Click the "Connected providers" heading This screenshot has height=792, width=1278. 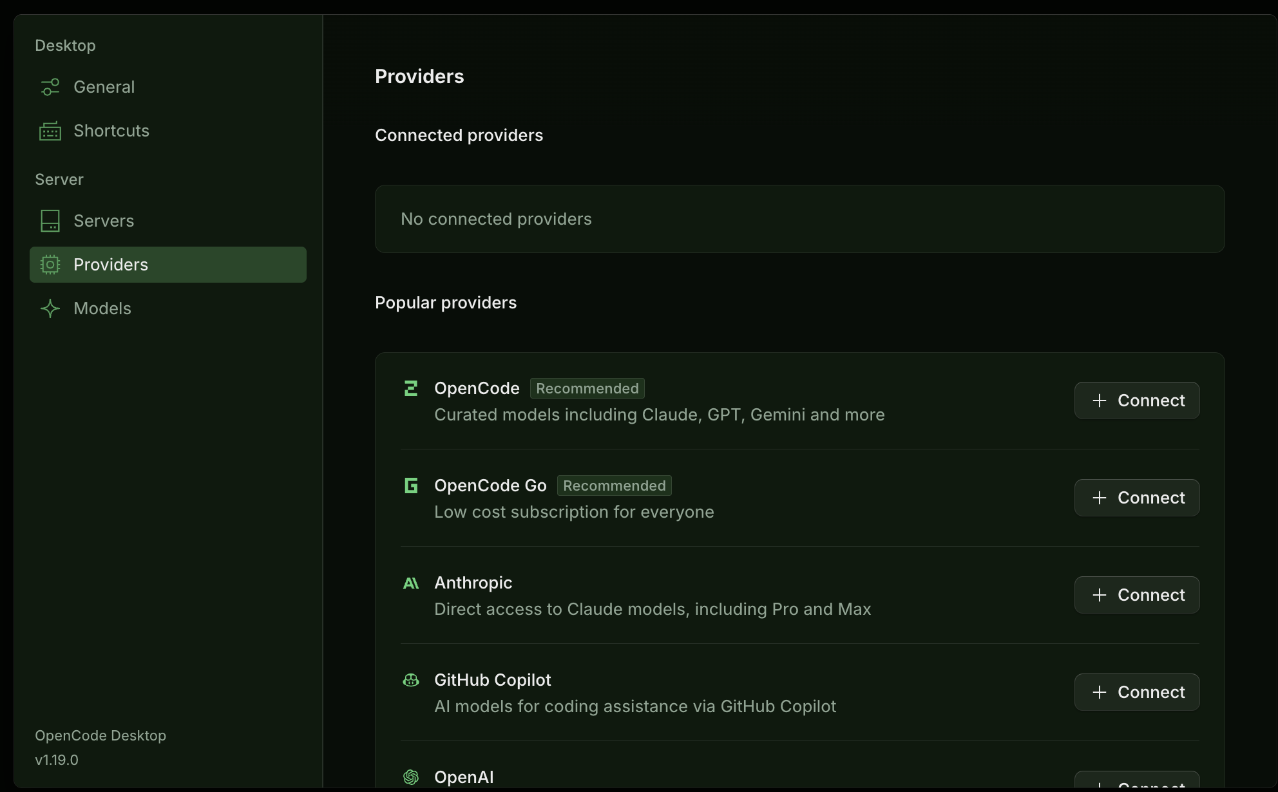pos(459,135)
